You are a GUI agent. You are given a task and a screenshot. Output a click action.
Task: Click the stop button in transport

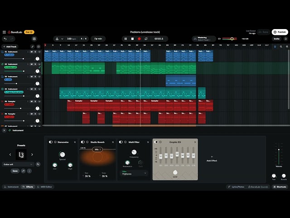(x=132, y=39)
